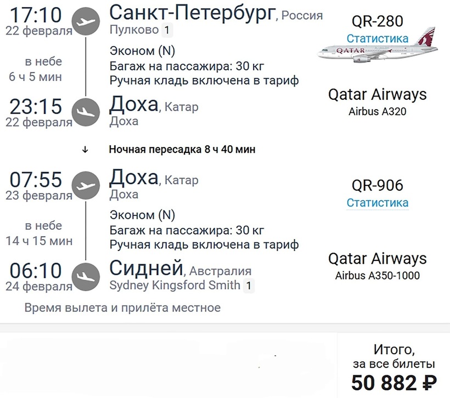Click the Ночная пересадка 8 ч 40 мин text

click(182, 149)
